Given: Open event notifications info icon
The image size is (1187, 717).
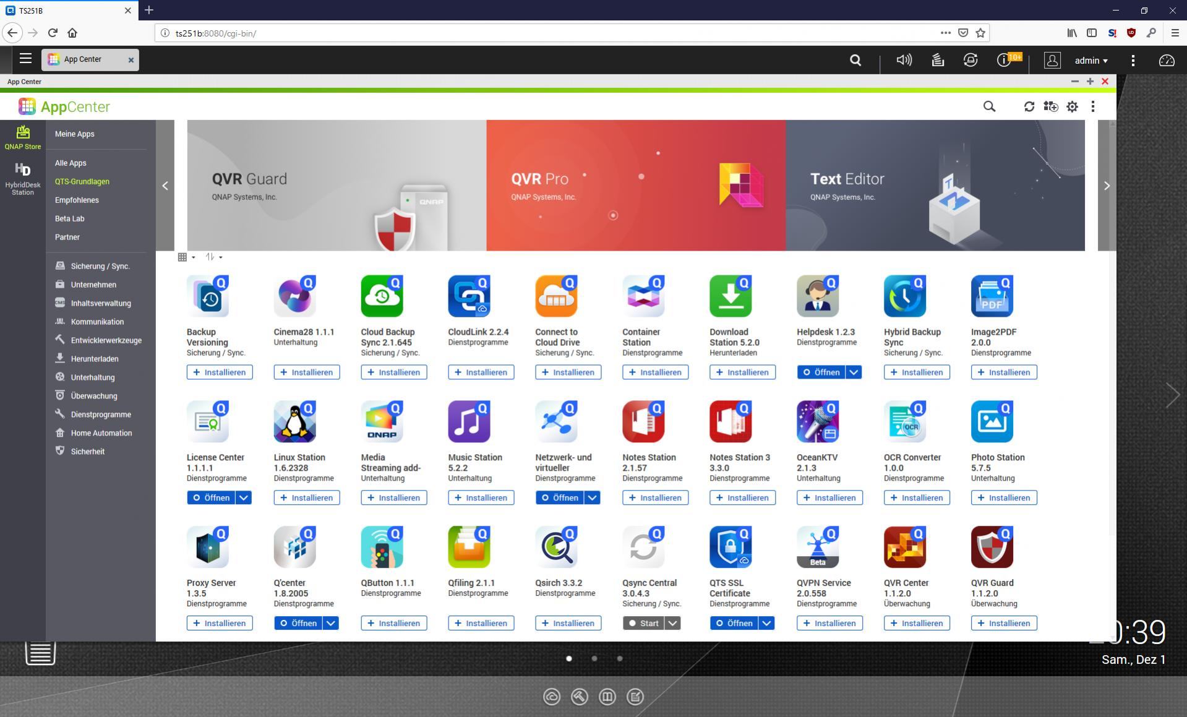Looking at the screenshot, I should [1003, 60].
